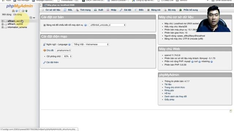234x131 pixels.
Task: Switch to the SQL tab
Action: [68, 10]
